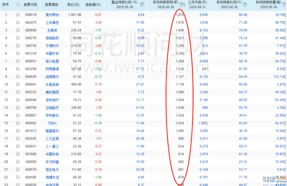287x186 pixels.
Task: Sort by 涨跌幅(%) column header
Action: tap(93, 5)
